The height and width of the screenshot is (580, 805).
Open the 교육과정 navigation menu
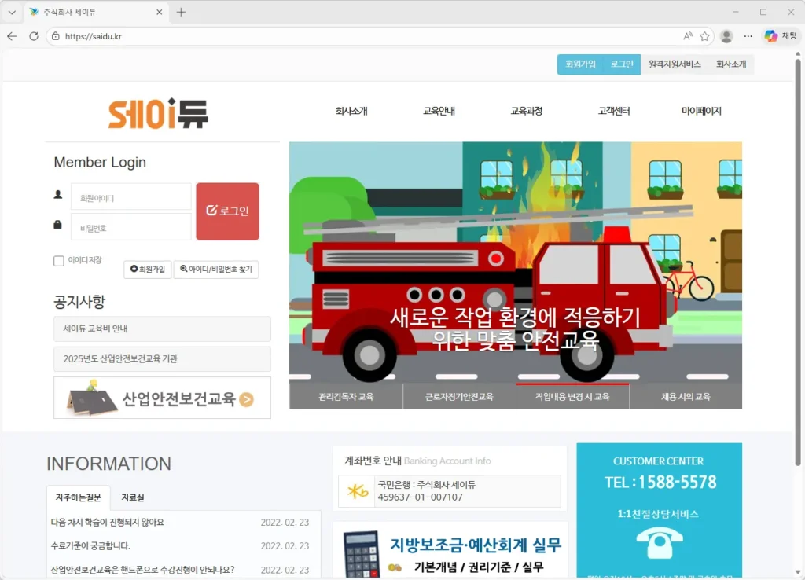point(525,111)
